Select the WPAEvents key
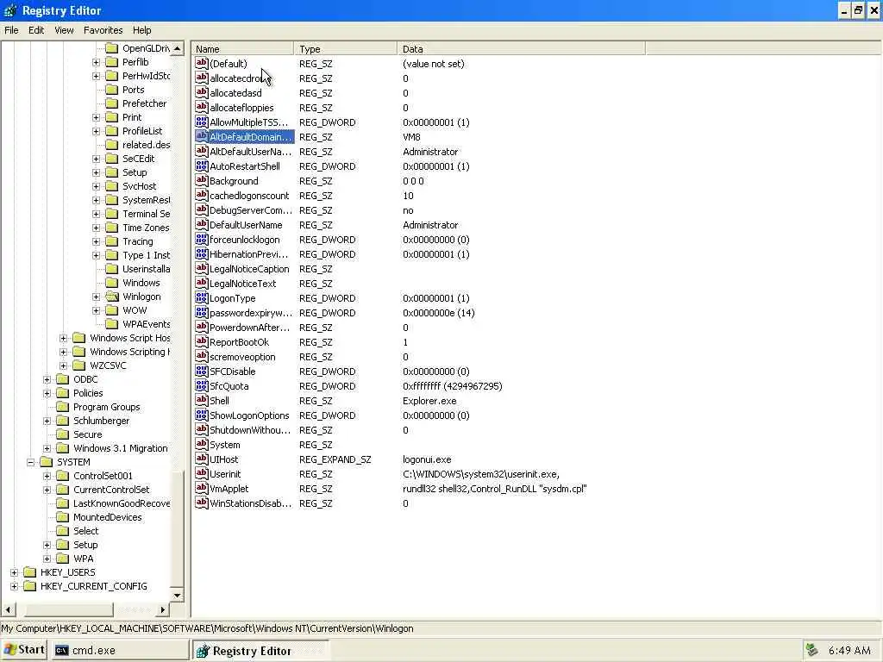This screenshot has height=662, width=883. click(146, 324)
